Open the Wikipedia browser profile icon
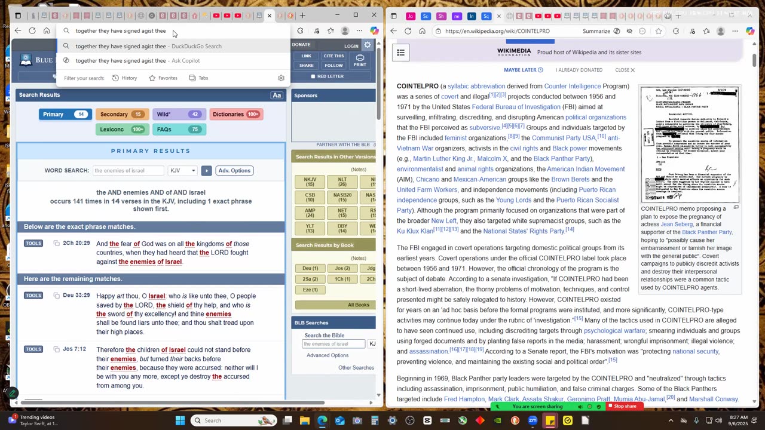The image size is (765, 430). pyautogui.click(x=720, y=31)
